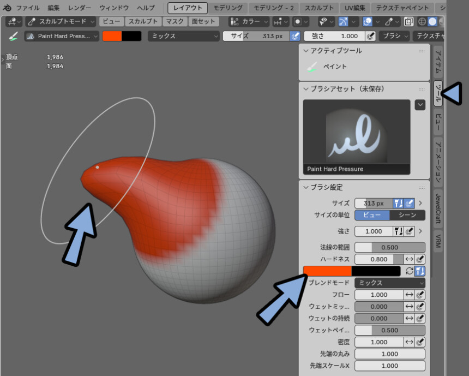Toggle X-ray display in the viewport header
The width and height of the screenshot is (469, 376).
pos(408,22)
